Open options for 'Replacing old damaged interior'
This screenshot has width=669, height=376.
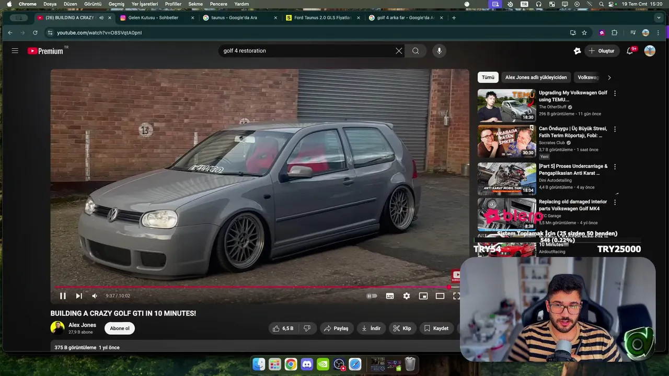click(x=615, y=202)
